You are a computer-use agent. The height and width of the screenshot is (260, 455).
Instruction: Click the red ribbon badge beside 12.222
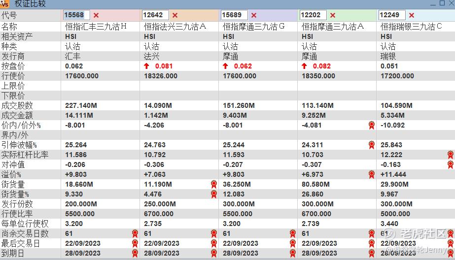pyautogui.click(x=451, y=155)
